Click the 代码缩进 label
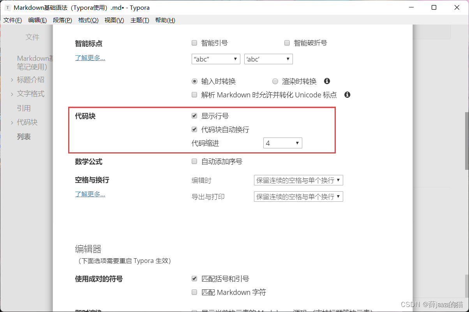469x312 pixels. pyautogui.click(x=206, y=143)
